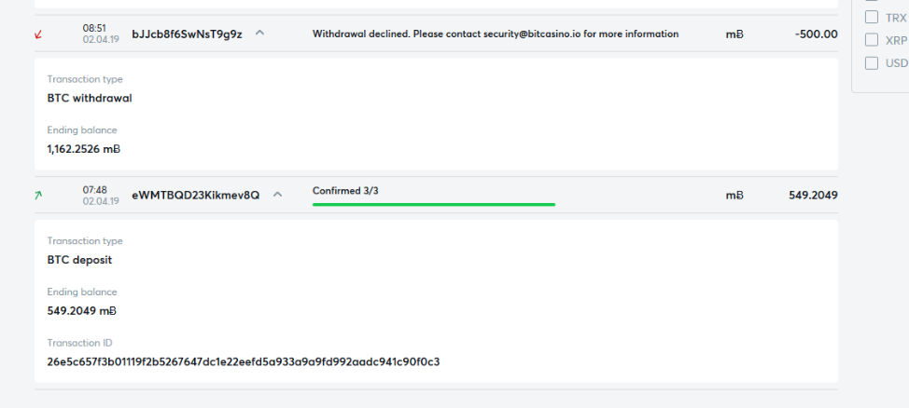Collapse the eWMTBQD23Kikmev8Q transaction details

pos(278,195)
